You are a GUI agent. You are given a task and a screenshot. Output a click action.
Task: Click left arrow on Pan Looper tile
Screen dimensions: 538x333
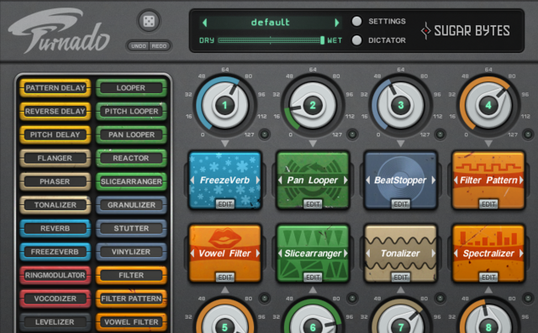click(x=280, y=180)
